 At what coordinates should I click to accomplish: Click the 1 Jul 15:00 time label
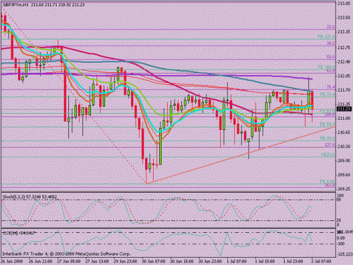tap(265, 262)
